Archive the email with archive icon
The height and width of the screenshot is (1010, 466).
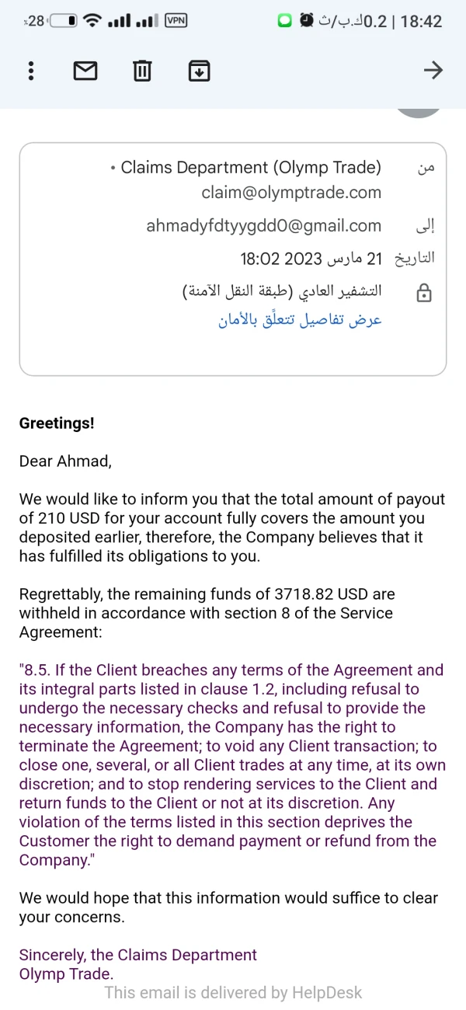pos(200,71)
